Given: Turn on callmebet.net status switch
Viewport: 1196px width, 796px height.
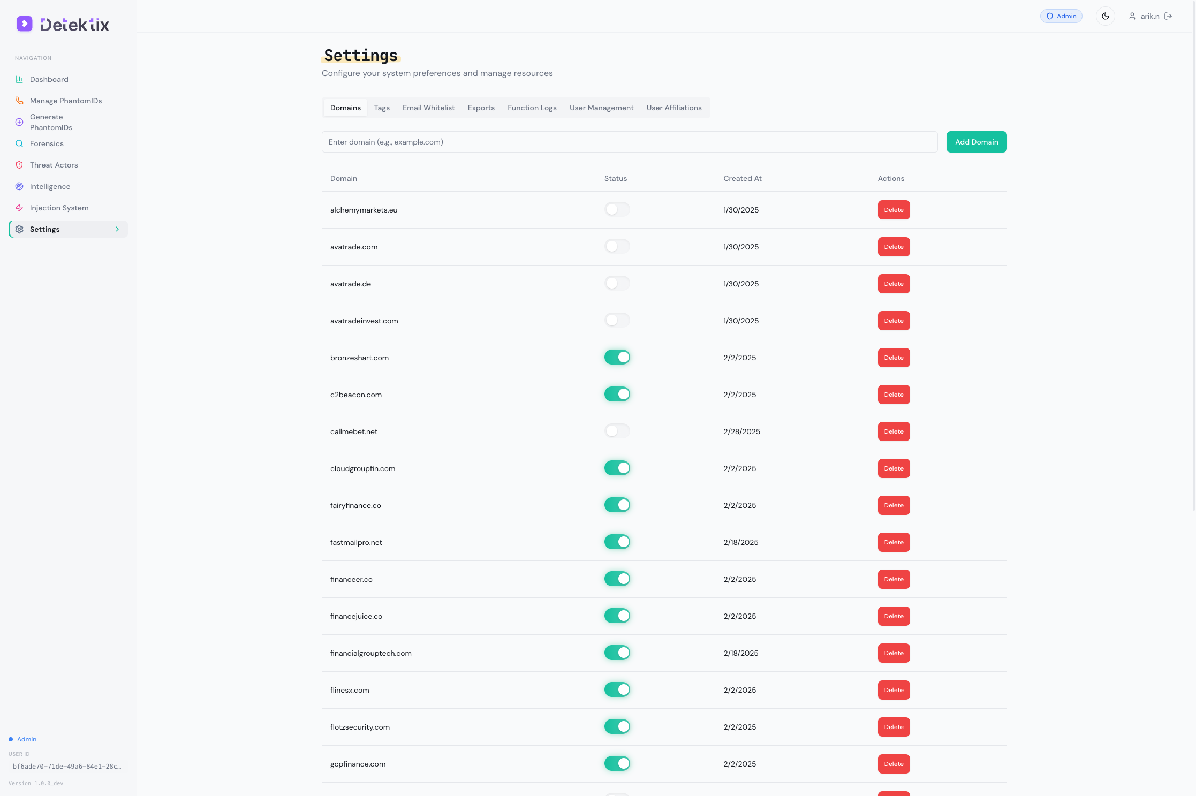Looking at the screenshot, I should click(617, 431).
